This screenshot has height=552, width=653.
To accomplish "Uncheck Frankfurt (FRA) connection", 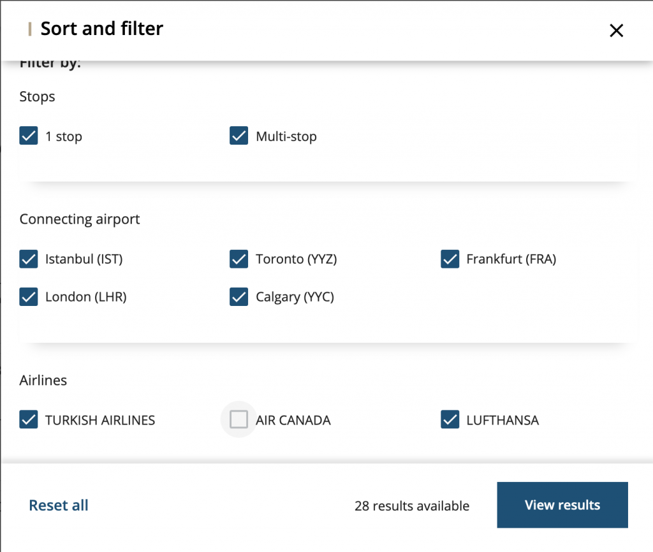I will [450, 259].
